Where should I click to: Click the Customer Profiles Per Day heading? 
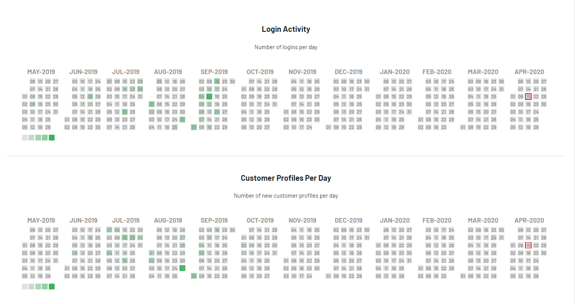click(x=286, y=178)
